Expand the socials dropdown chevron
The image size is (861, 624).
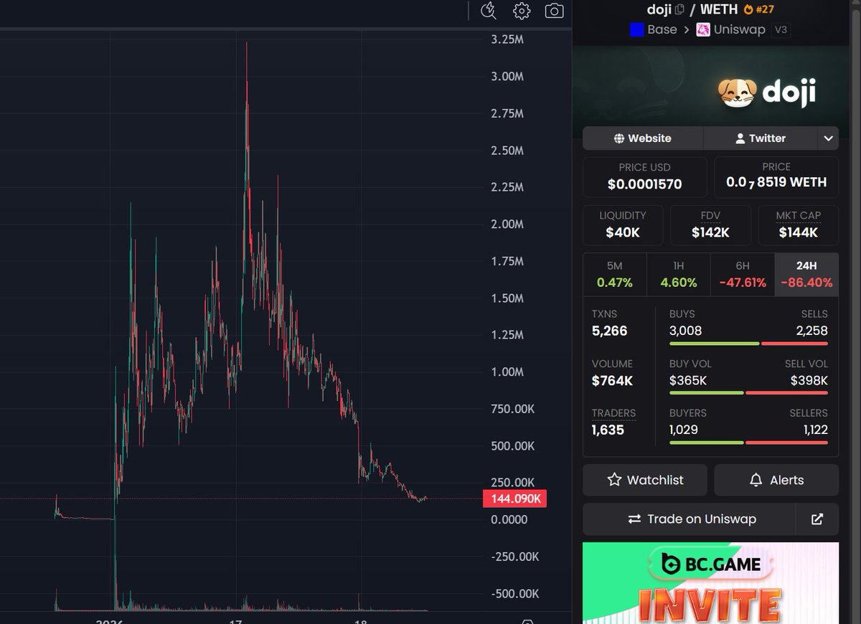[828, 138]
